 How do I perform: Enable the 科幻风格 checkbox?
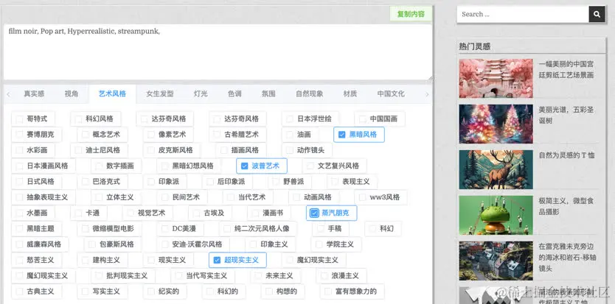click(78, 119)
